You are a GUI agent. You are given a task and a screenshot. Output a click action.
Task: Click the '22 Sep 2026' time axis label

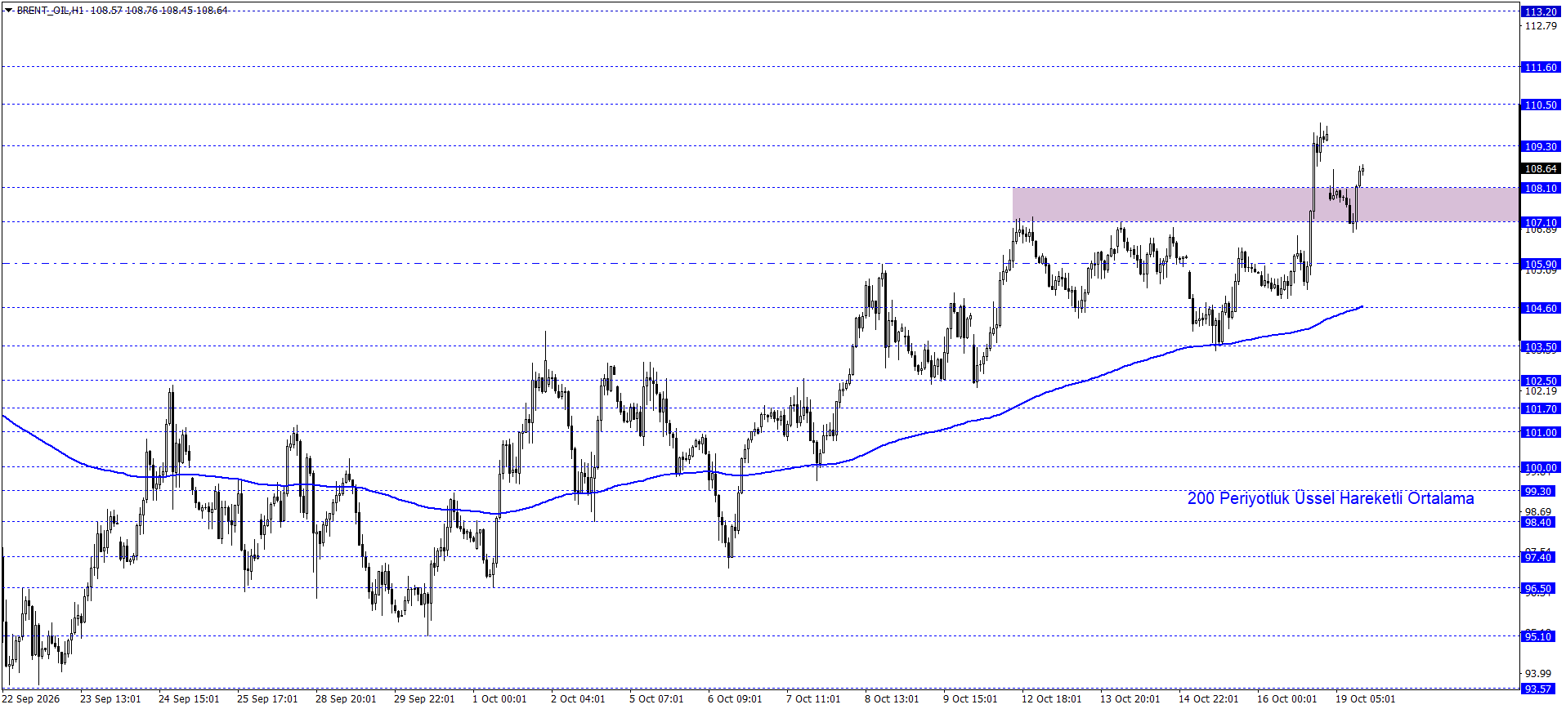click(x=31, y=698)
